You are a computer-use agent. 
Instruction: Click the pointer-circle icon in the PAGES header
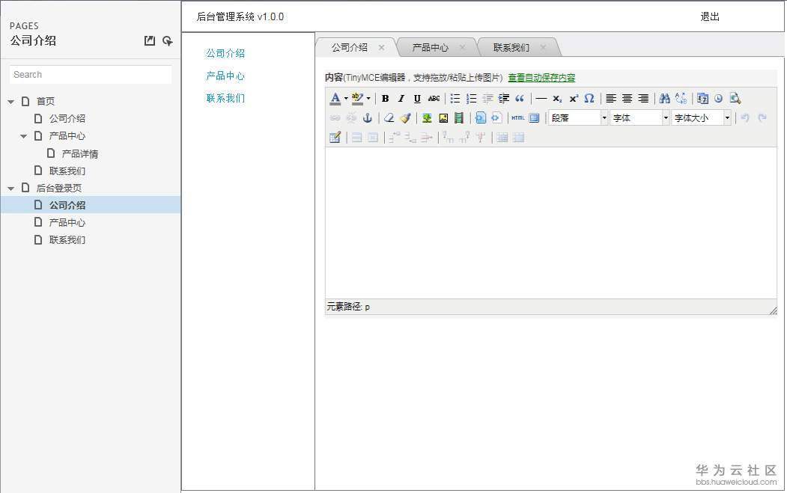[168, 40]
